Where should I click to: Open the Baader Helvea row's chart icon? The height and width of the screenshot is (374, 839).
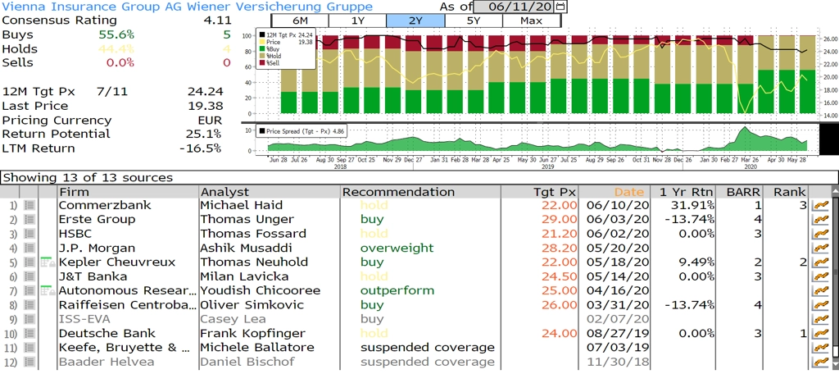tap(819, 362)
